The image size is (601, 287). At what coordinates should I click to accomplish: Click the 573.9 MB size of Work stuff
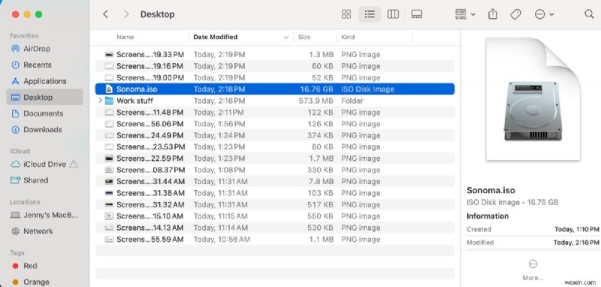pos(316,101)
